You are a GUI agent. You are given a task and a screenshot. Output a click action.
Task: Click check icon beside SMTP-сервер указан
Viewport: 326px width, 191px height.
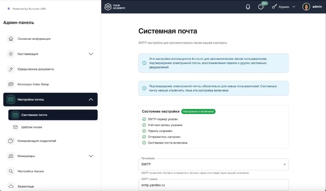pos(144,119)
